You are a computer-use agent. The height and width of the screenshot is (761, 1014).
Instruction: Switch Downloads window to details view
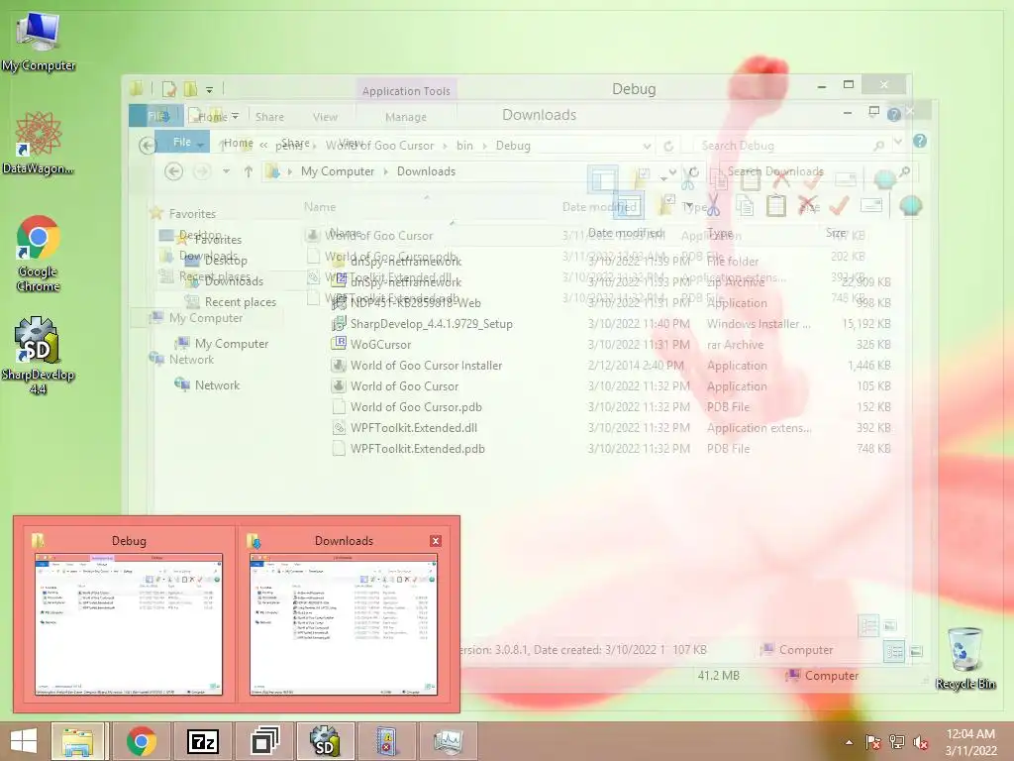click(x=894, y=651)
